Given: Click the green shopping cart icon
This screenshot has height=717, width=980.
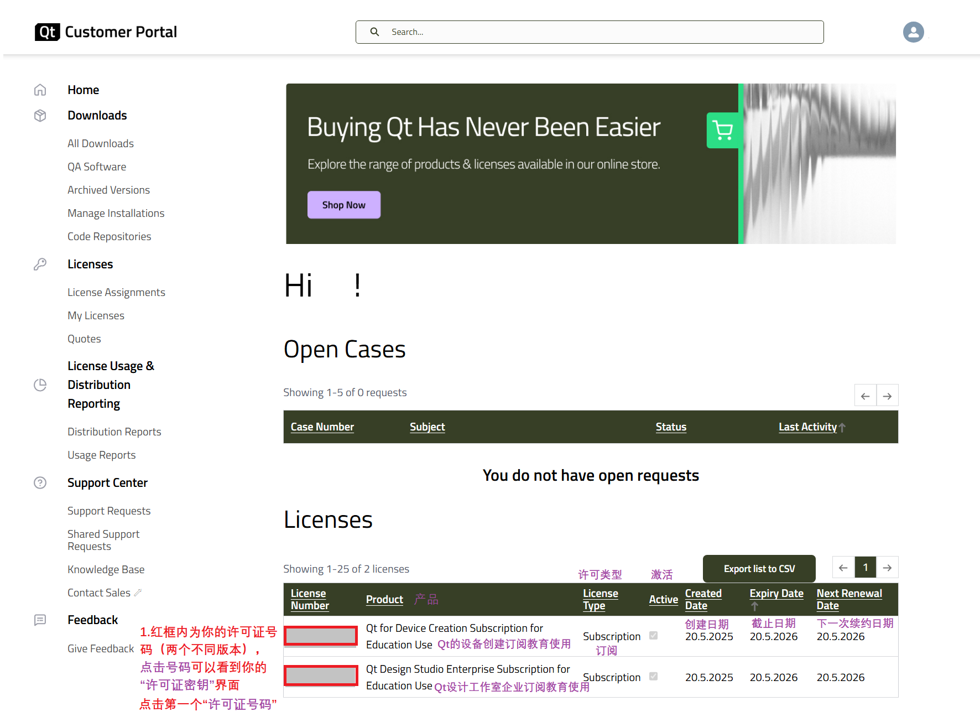Looking at the screenshot, I should pyautogui.click(x=723, y=130).
